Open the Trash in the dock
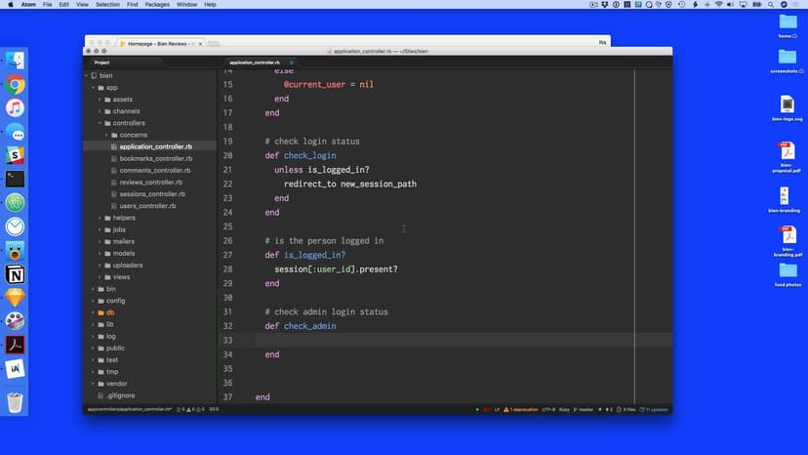This screenshot has height=455, width=808. 15,401
